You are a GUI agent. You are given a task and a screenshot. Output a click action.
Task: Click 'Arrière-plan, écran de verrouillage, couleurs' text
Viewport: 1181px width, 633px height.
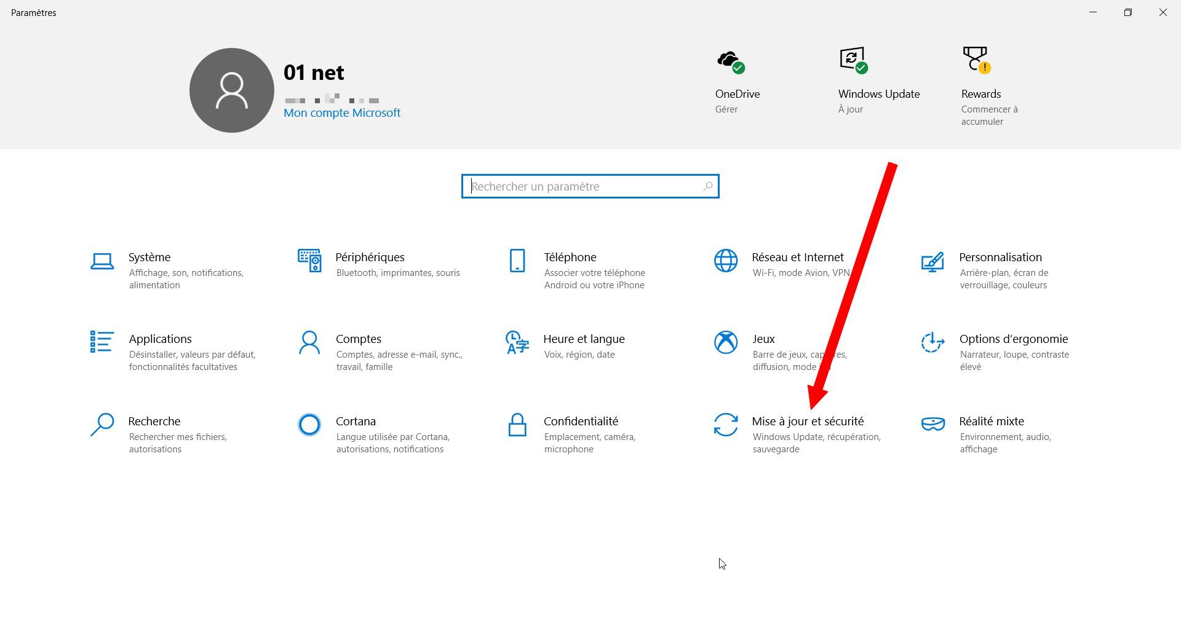point(1004,279)
